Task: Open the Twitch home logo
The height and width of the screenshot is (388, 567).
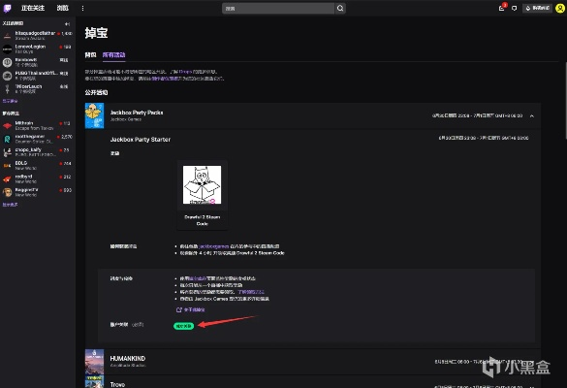Action: 7,8
